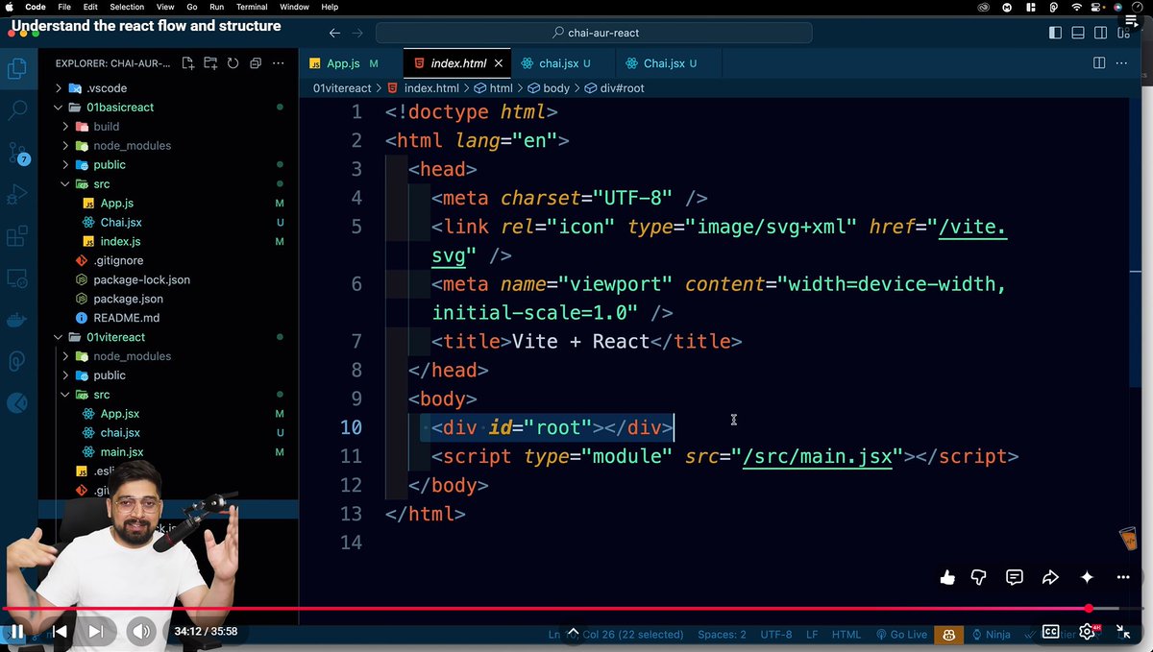Viewport: 1153px width, 652px height.
Task: Open Source Control view with badge 7
Action: coord(17,153)
